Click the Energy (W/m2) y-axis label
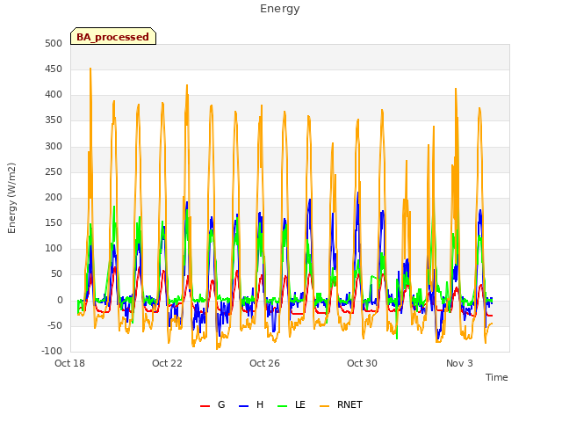Image resolution: width=562 pixels, height=422 pixels. [11, 198]
